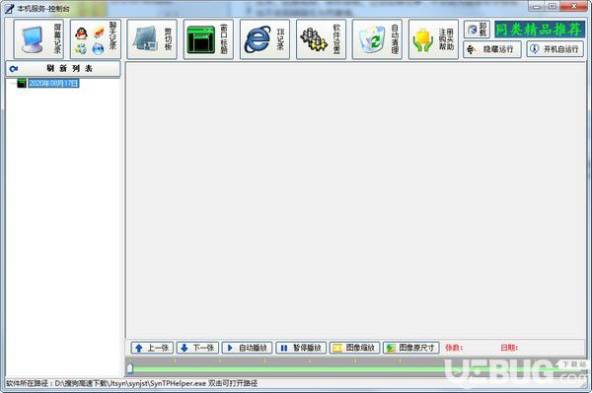Viewport: 592px width, 393px height.
Task: Open the 窗口标题 window title records
Action: click(208, 39)
